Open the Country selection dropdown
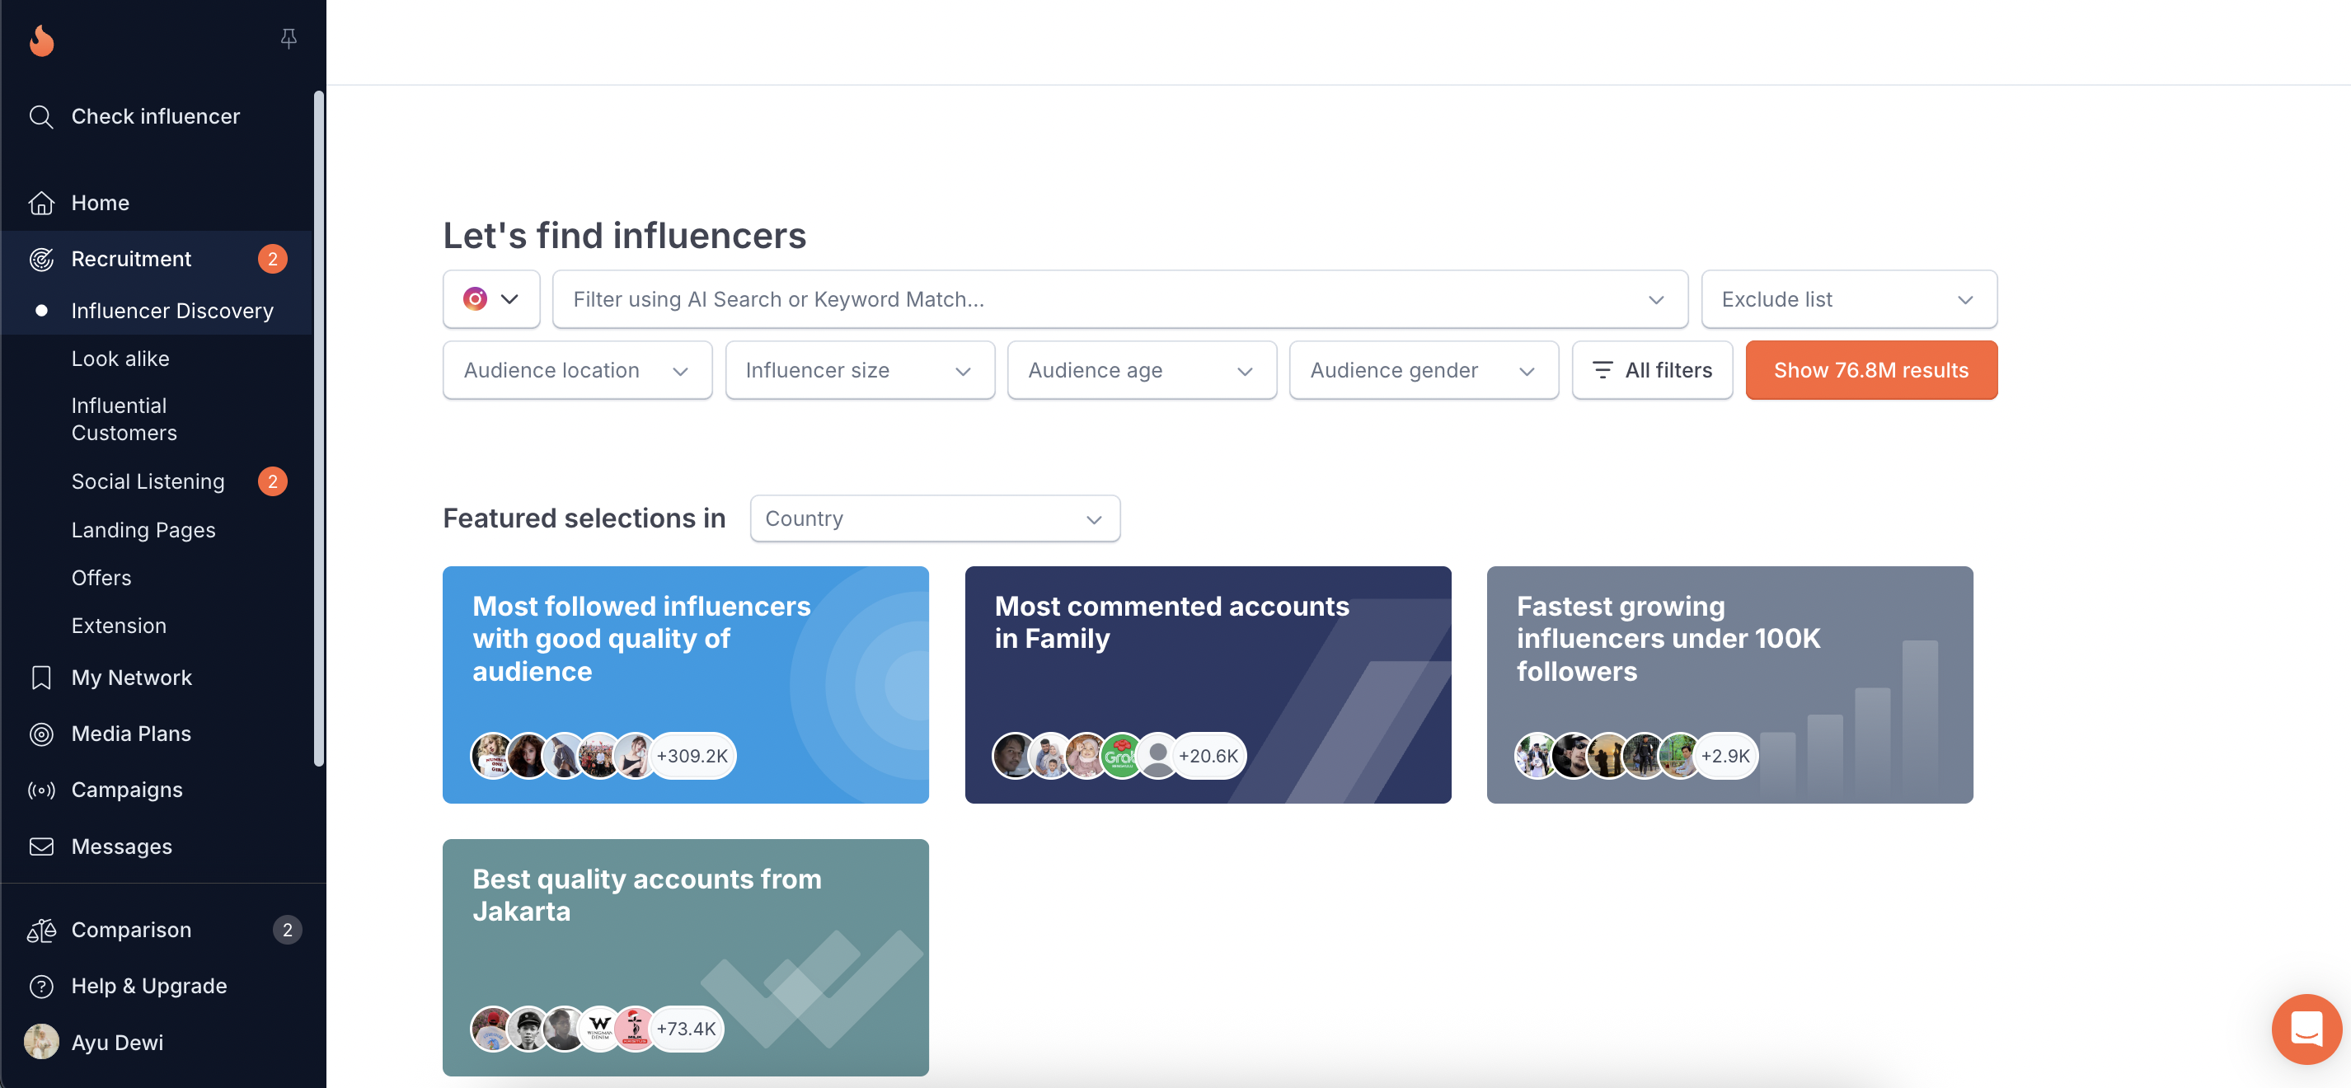Screen dimensions: 2351x1088 935,518
